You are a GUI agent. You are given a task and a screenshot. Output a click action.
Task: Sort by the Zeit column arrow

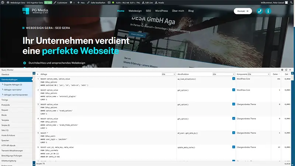[289, 74]
